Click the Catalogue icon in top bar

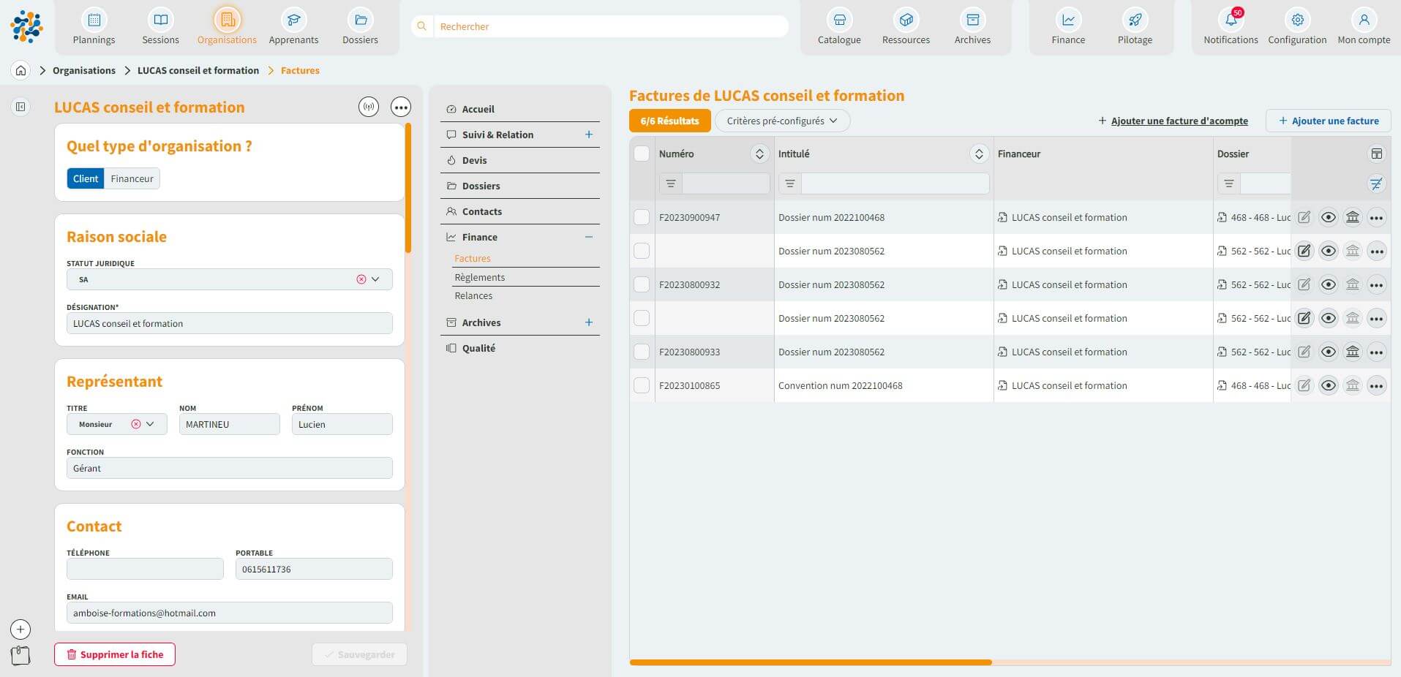(839, 20)
